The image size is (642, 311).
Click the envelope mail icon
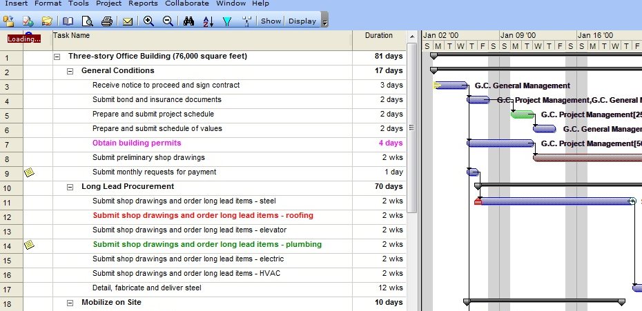[128, 21]
